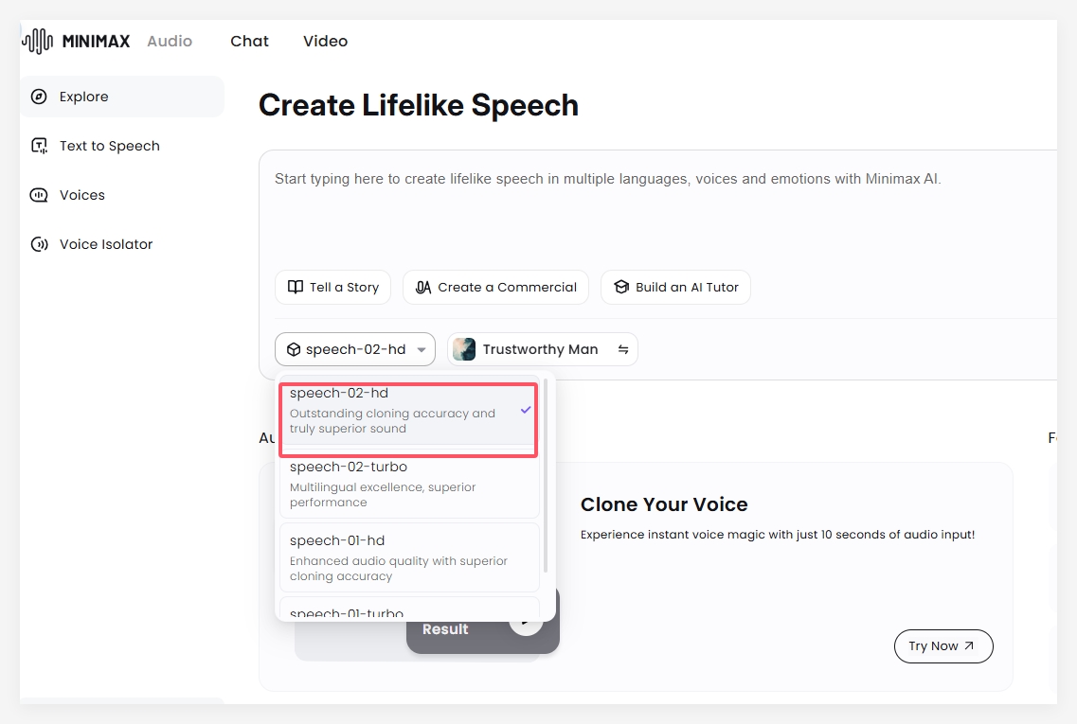Switch to the Chat tab
The width and height of the screenshot is (1077, 724).
click(x=249, y=41)
